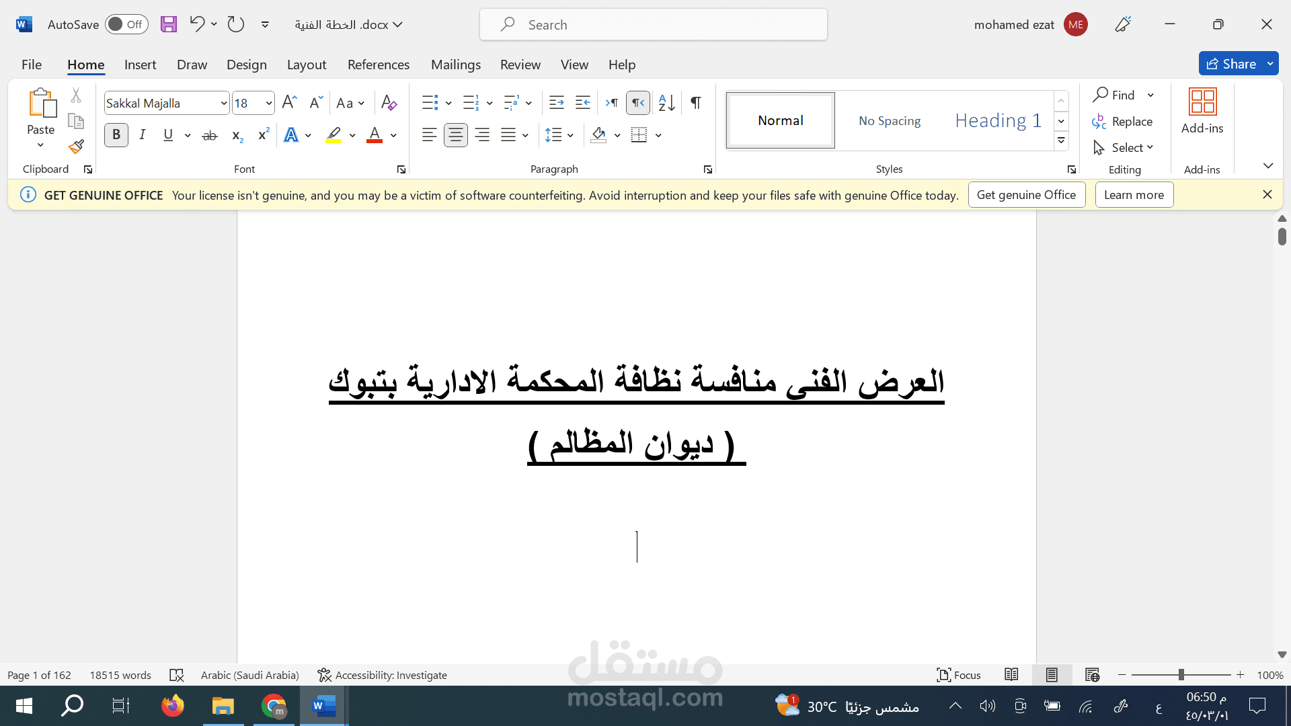The image size is (1291, 726).
Task: Select the Format Painter tool
Action: point(75,147)
